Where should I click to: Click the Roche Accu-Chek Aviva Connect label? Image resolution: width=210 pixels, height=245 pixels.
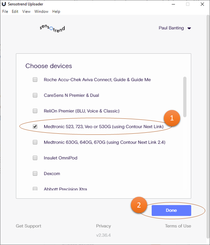(98, 80)
